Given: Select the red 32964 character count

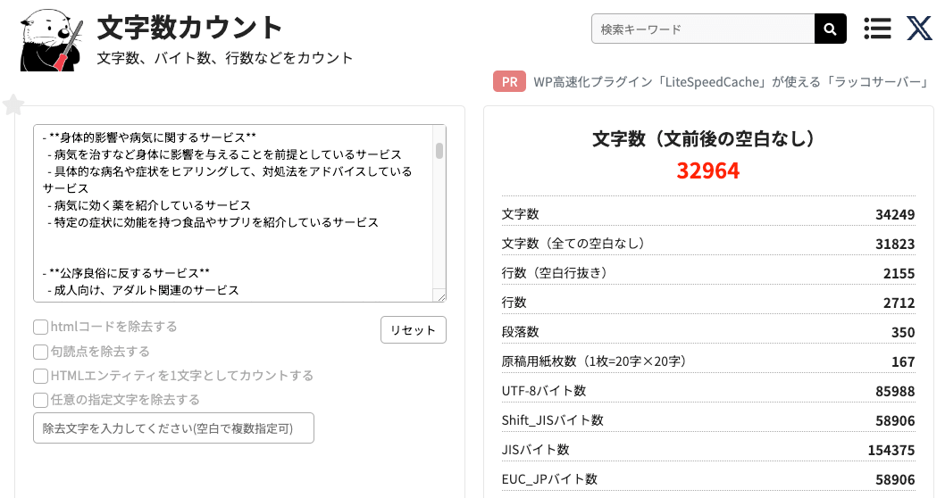Looking at the screenshot, I should pyautogui.click(x=708, y=170).
